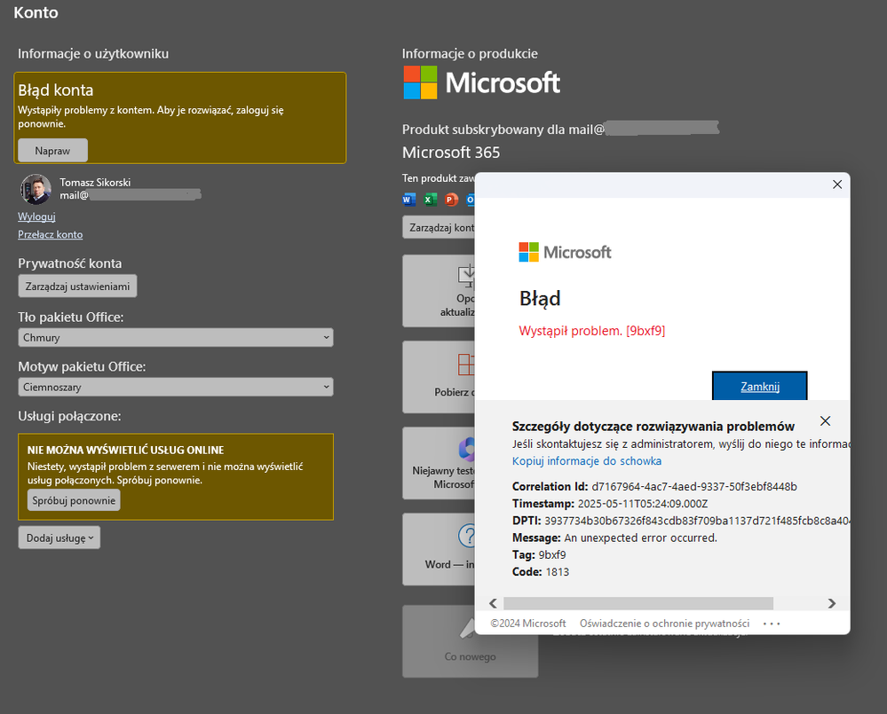Click NIE MOŻNA WYŚWIETLIĆ USŁUG ONLINE heading
887x714 pixels.
(x=125, y=451)
